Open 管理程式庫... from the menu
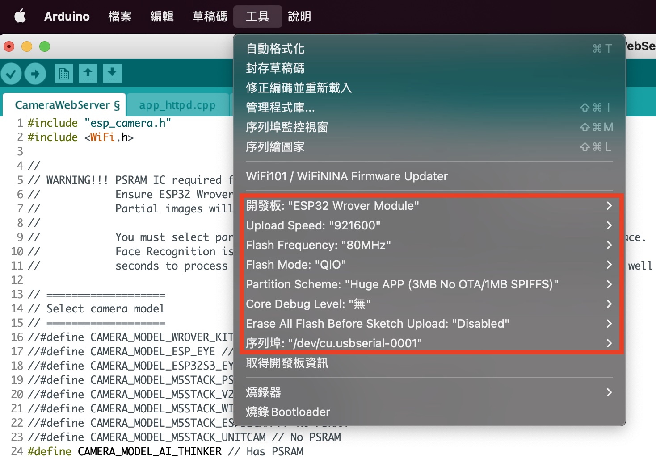This screenshot has width=656, height=458. [429, 108]
